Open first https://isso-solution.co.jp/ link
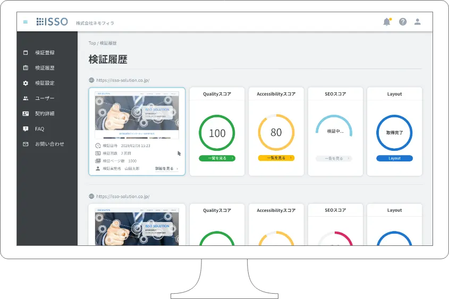Image resolution: width=449 pixels, height=299 pixels. pyautogui.click(x=123, y=80)
